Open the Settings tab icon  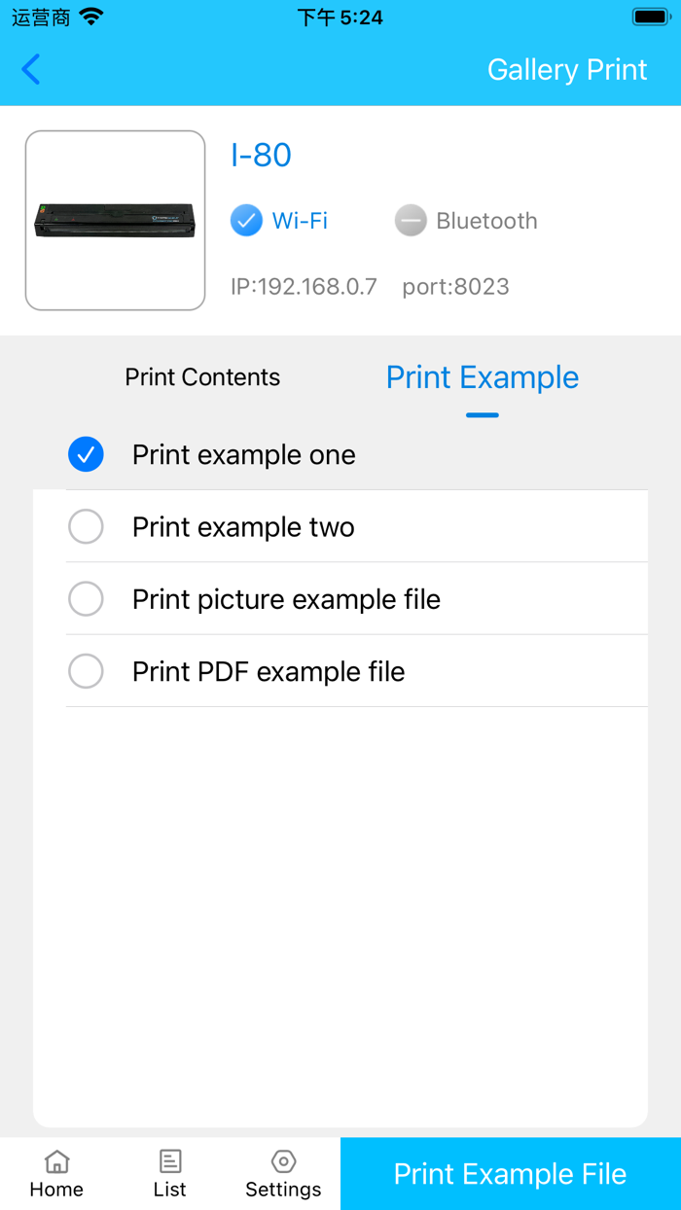point(283,1159)
